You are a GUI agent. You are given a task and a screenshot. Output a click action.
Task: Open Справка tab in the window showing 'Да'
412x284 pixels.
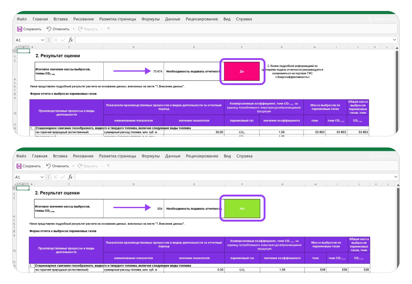coord(244,19)
